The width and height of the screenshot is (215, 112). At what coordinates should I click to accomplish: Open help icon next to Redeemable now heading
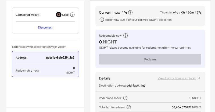click(x=126, y=36)
